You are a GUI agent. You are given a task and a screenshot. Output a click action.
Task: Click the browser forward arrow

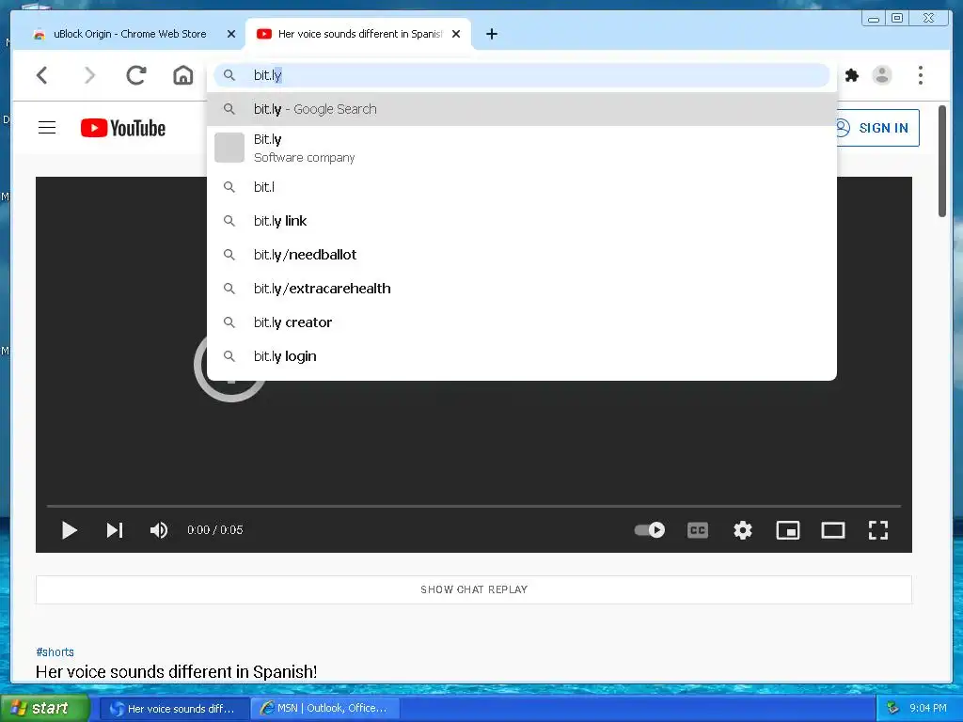(89, 75)
